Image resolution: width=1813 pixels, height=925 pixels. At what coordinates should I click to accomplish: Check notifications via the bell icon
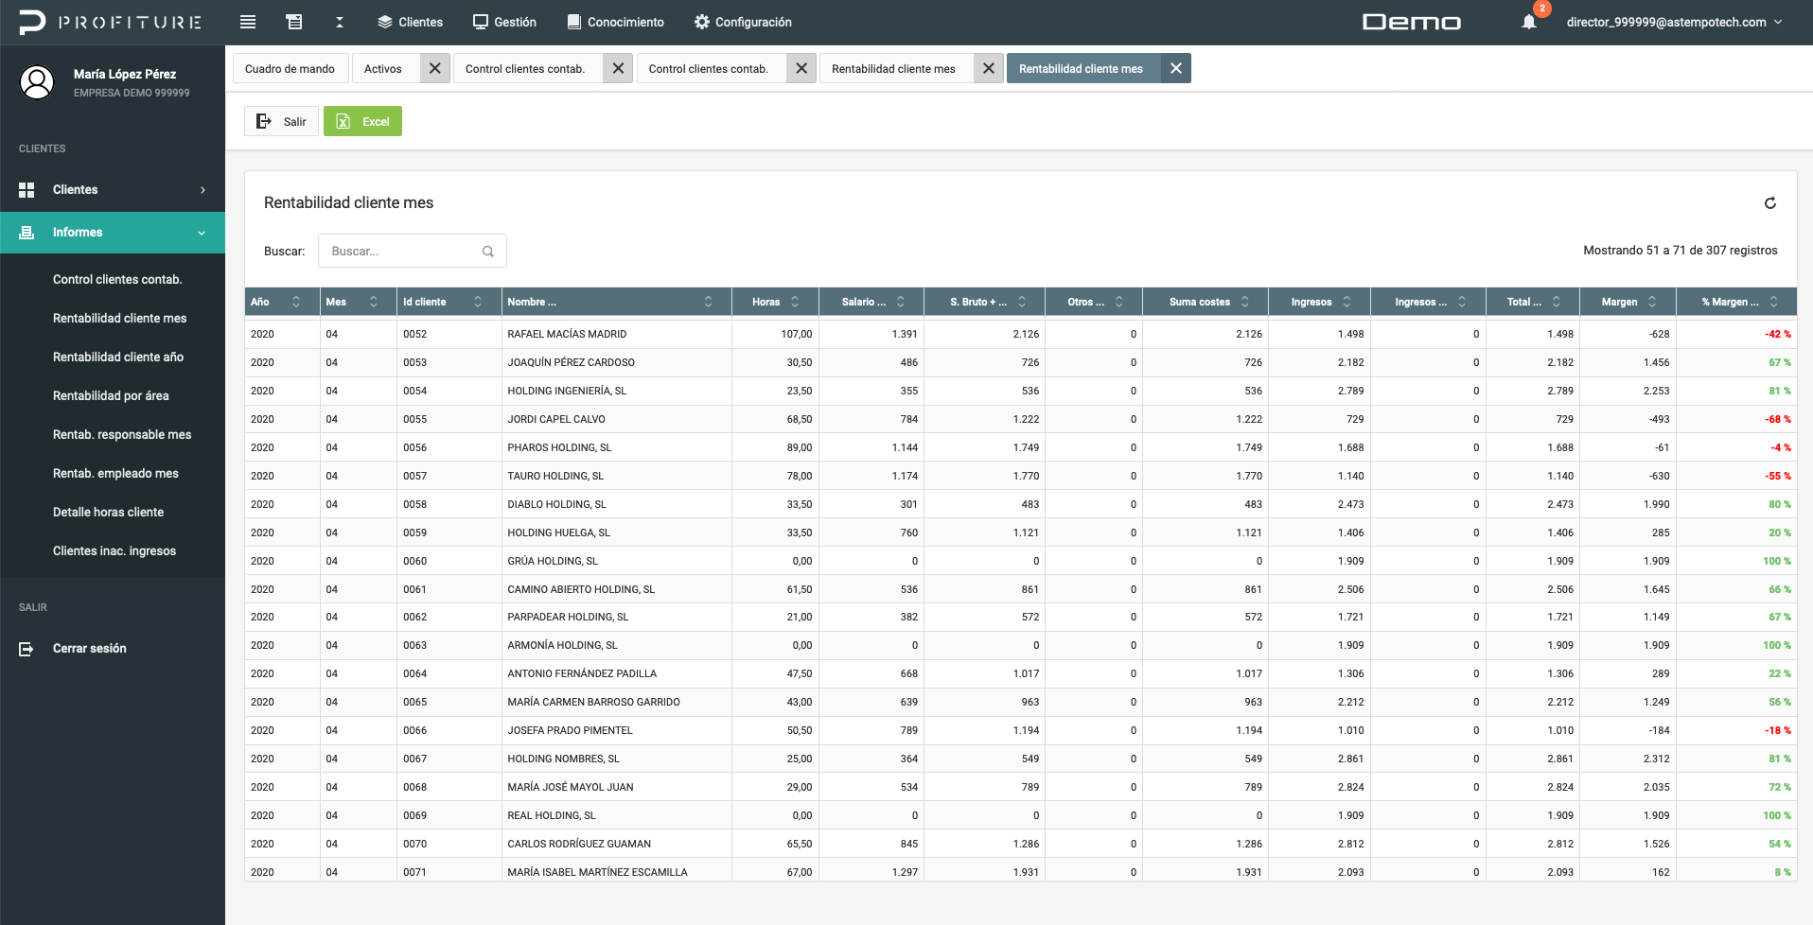pyautogui.click(x=1529, y=22)
